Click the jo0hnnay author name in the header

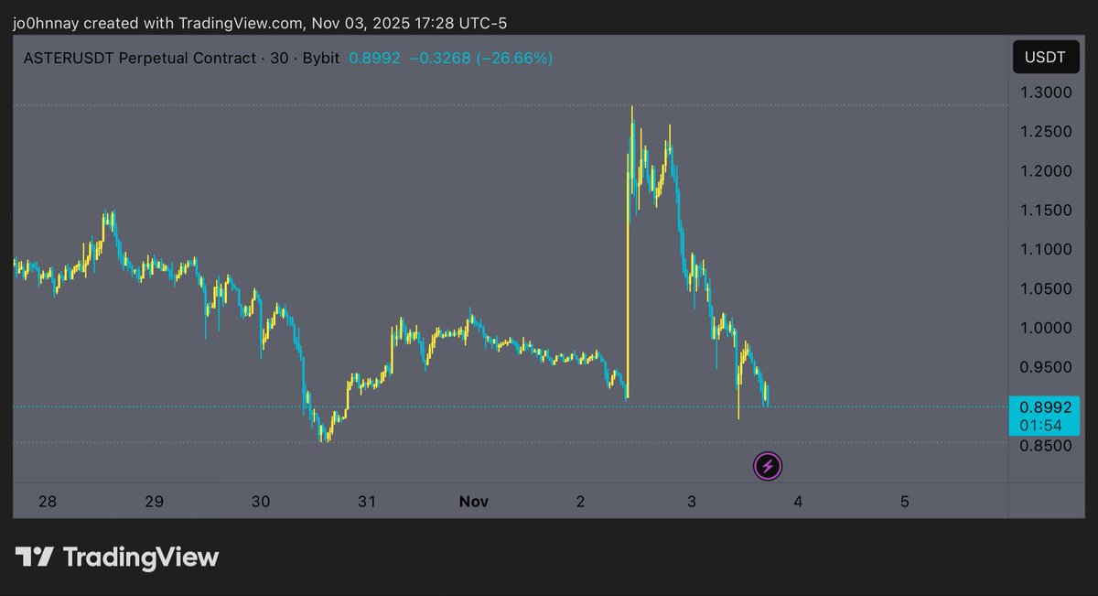point(42,20)
